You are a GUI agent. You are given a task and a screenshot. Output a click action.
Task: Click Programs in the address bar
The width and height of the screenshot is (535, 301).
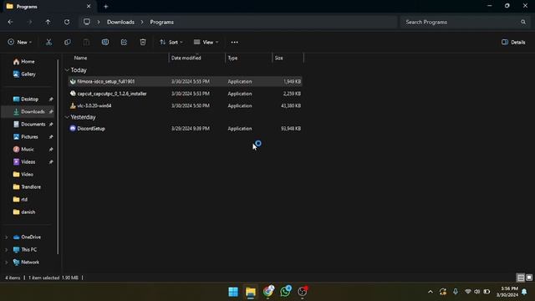[x=161, y=22]
